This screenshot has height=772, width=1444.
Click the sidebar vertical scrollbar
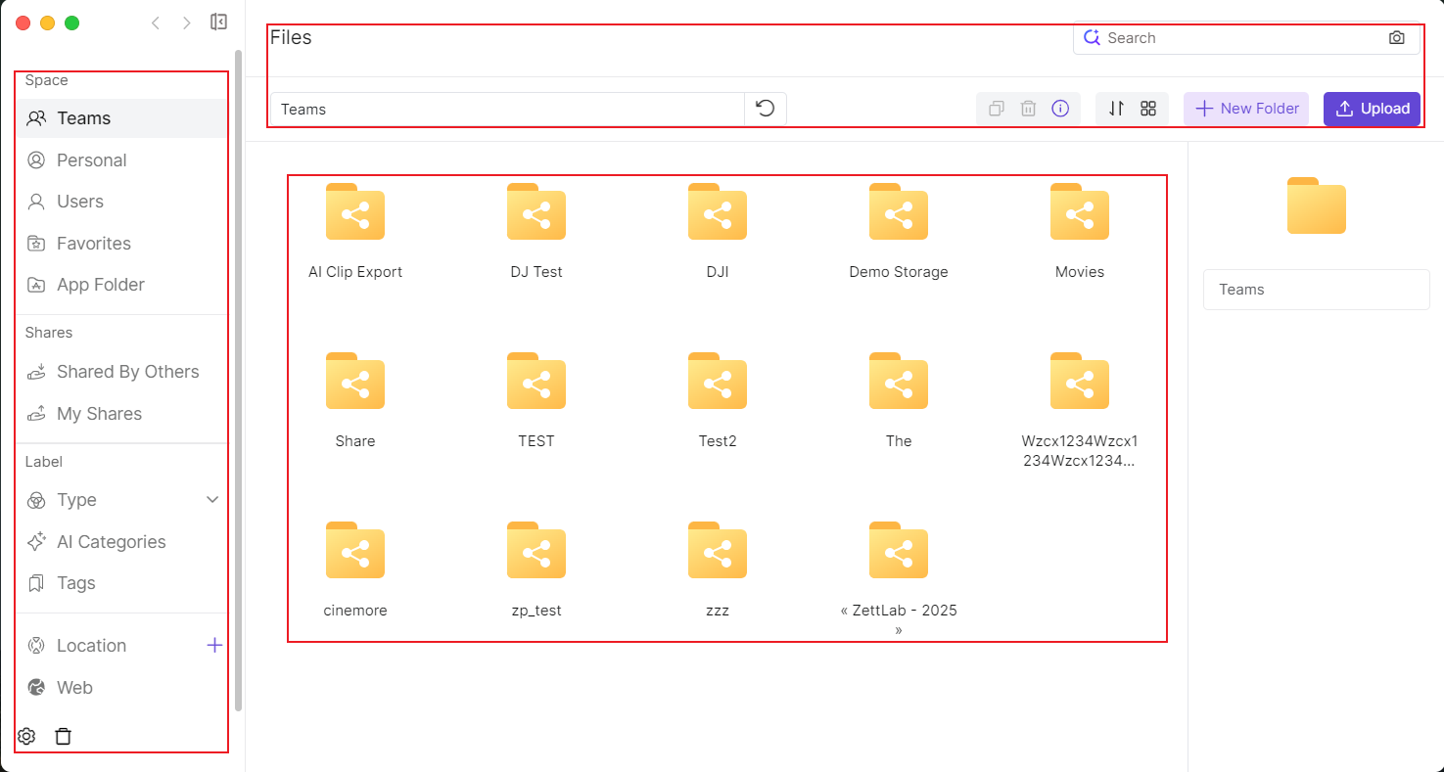238,380
